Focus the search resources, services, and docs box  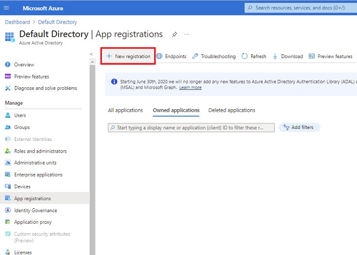pos(301,8)
